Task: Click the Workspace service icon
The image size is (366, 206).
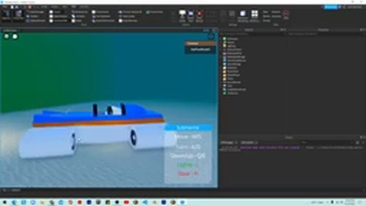Action: click(x=224, y=39)
